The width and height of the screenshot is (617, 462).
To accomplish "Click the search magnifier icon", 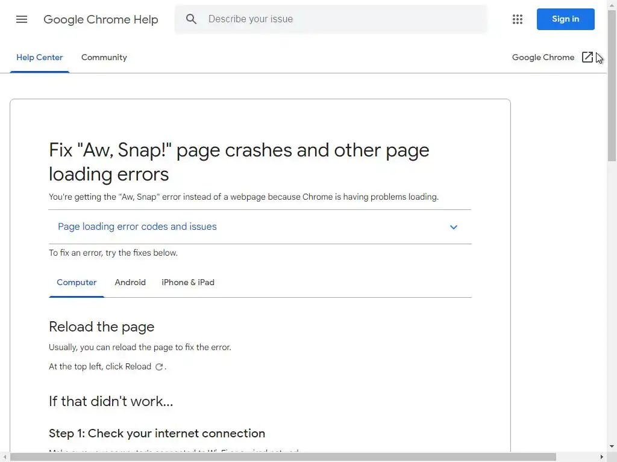I will tap(192, 19).
